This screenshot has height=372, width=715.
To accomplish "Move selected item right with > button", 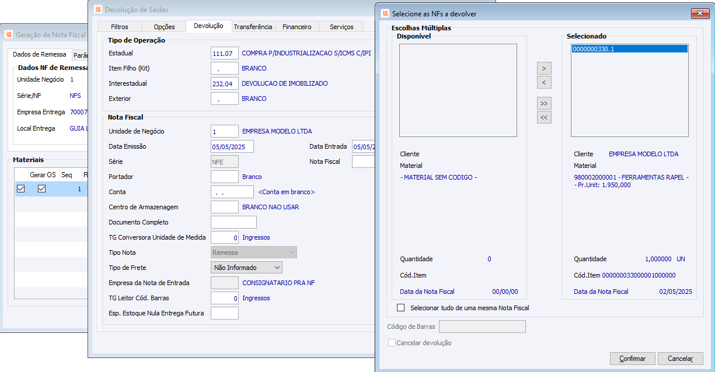I will [x=544, y=68].
